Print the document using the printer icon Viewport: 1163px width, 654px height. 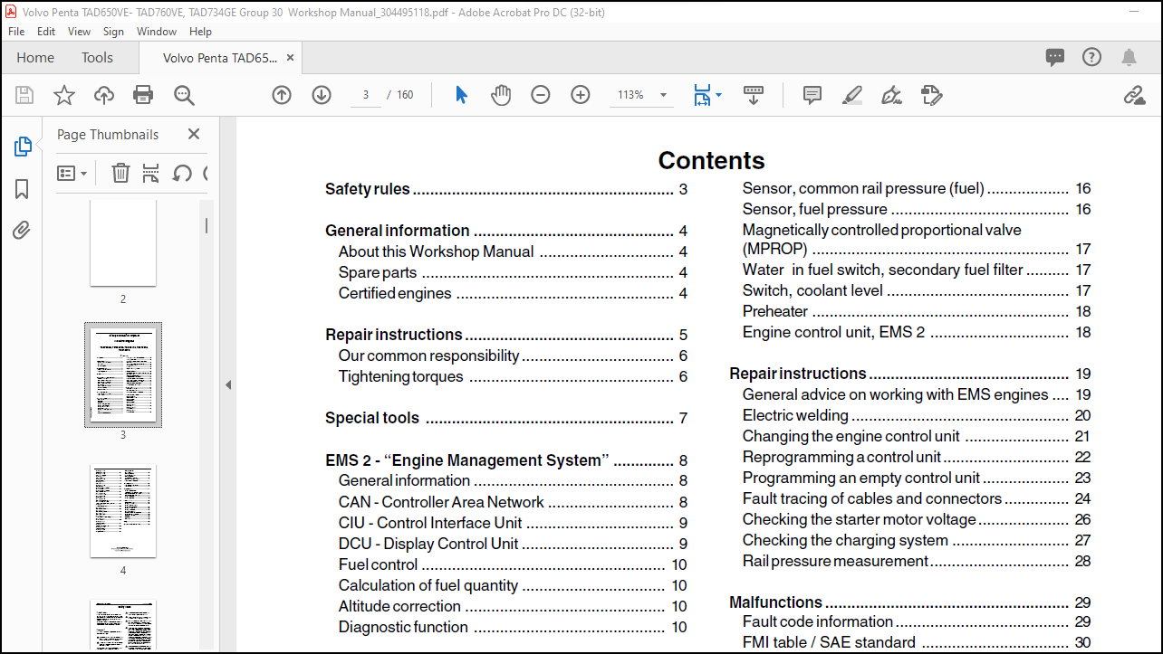point(143,95)
